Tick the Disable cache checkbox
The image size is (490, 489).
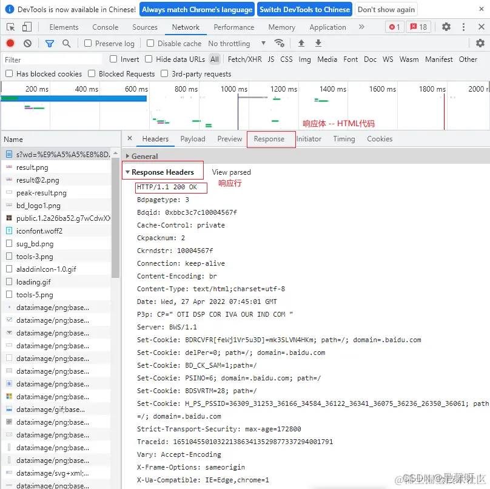tap(150, 43)
